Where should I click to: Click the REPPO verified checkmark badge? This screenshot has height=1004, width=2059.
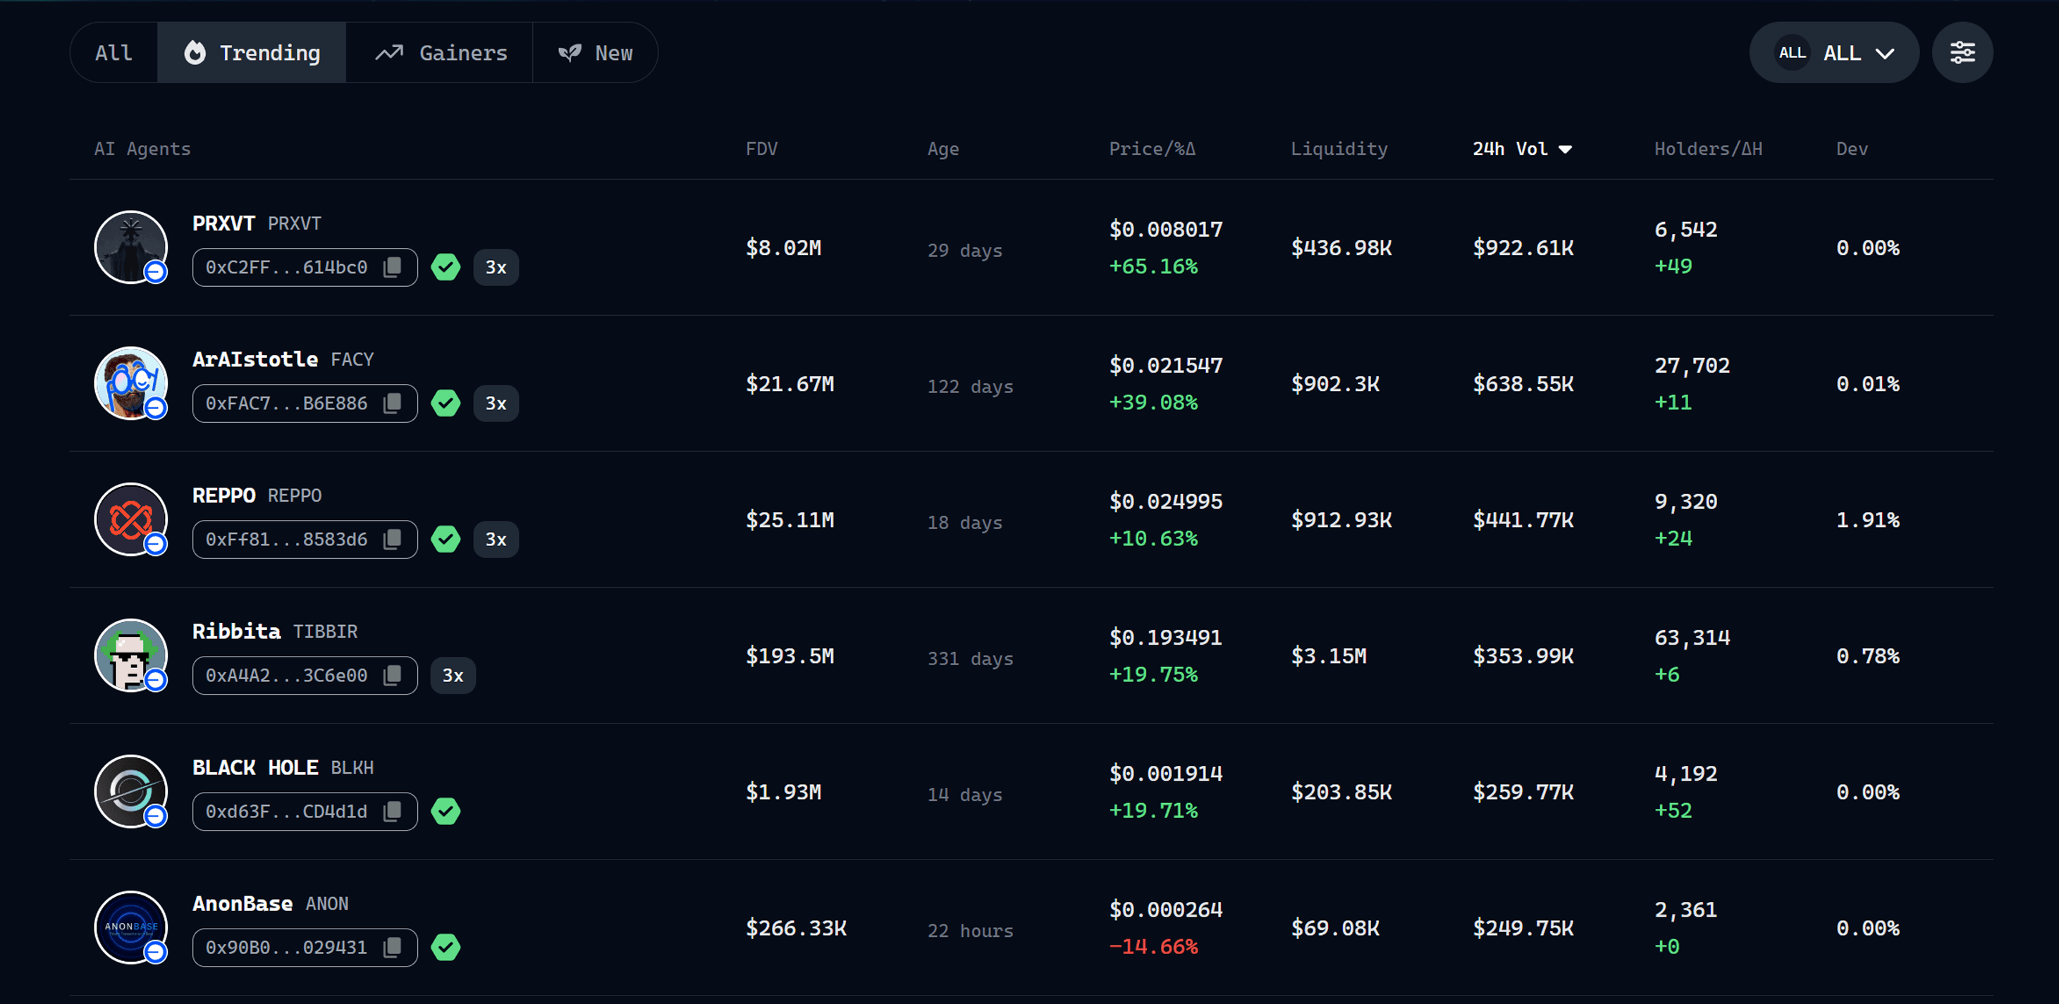[445, 539]
